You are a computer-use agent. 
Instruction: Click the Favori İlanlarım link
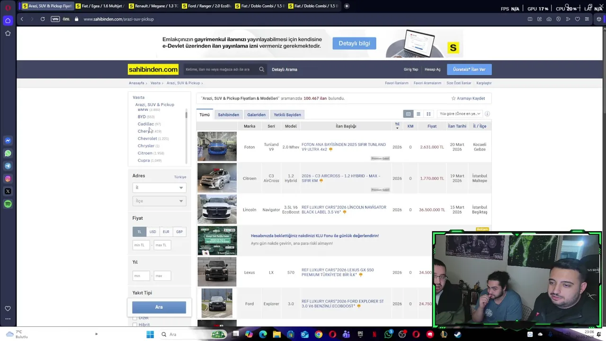396,83
